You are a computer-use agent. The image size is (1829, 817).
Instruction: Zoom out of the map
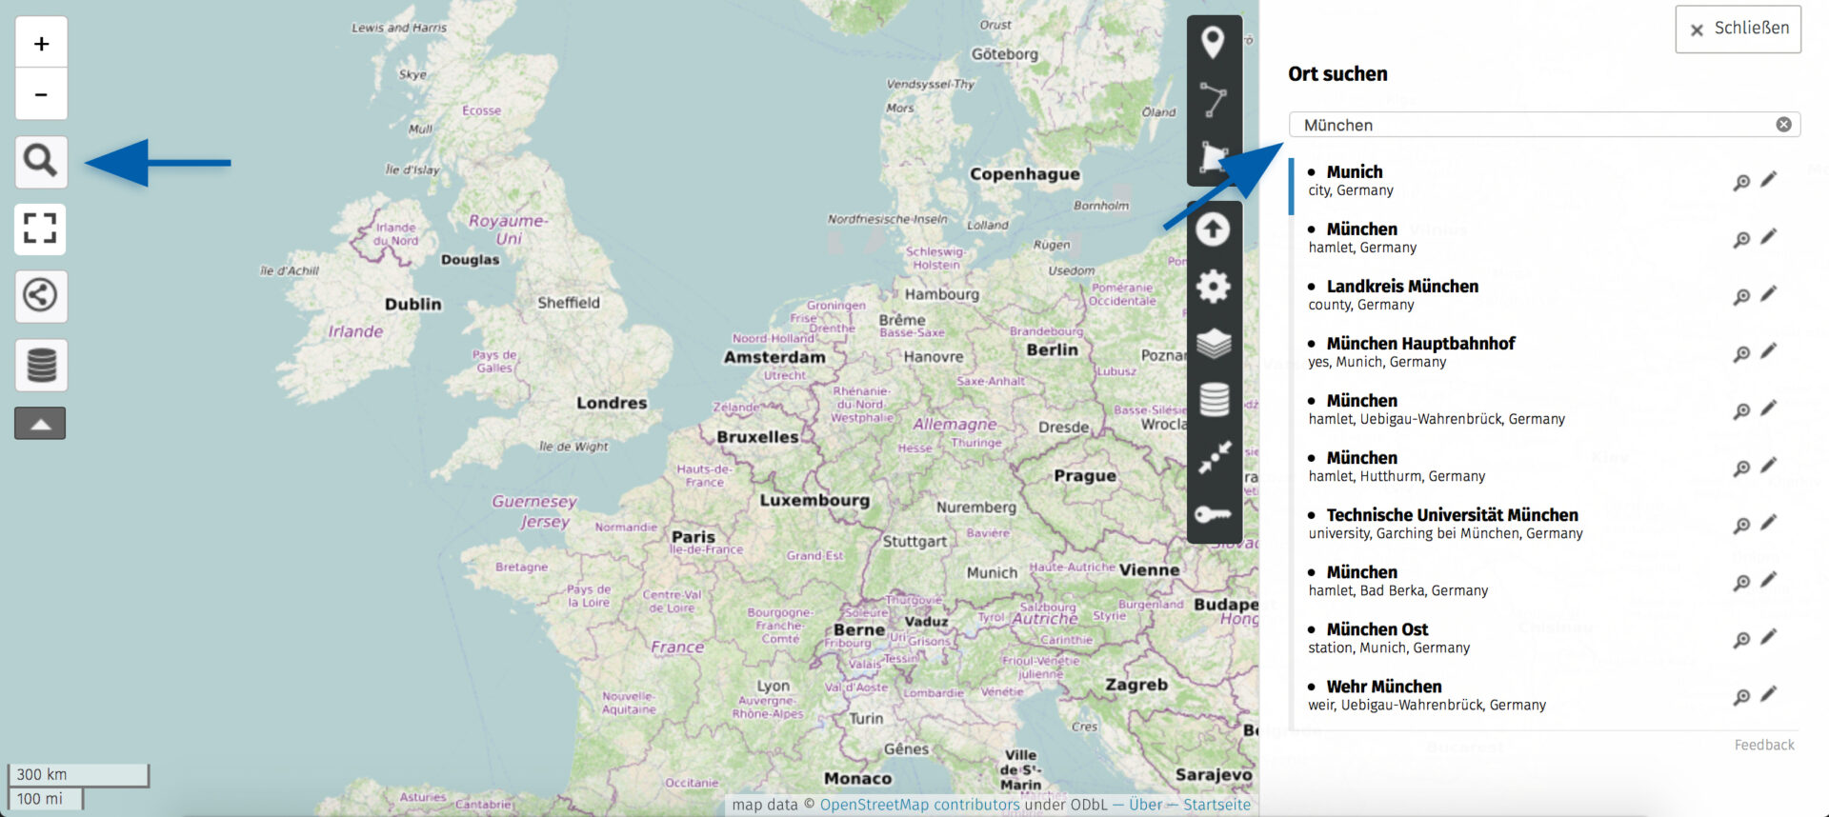(x=41, y=94)
